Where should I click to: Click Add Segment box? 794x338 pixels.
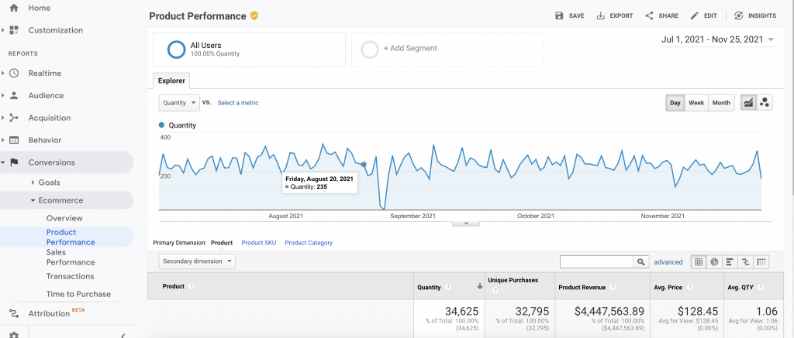[447, 50]
